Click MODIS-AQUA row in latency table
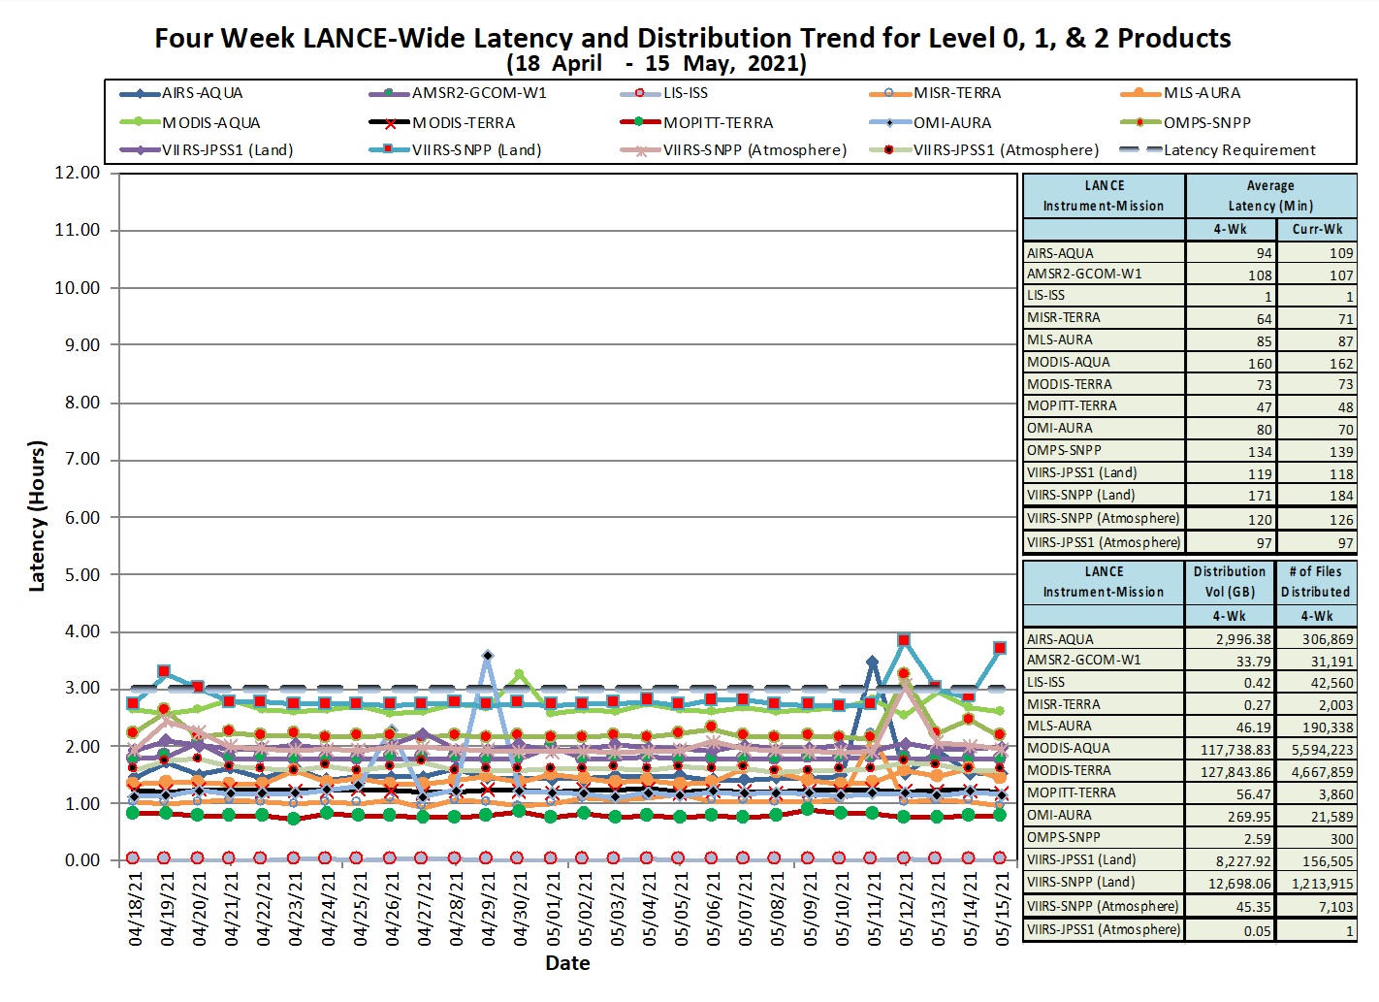The width and height of the screenshot is (1379, 1002). [1189, 362]
